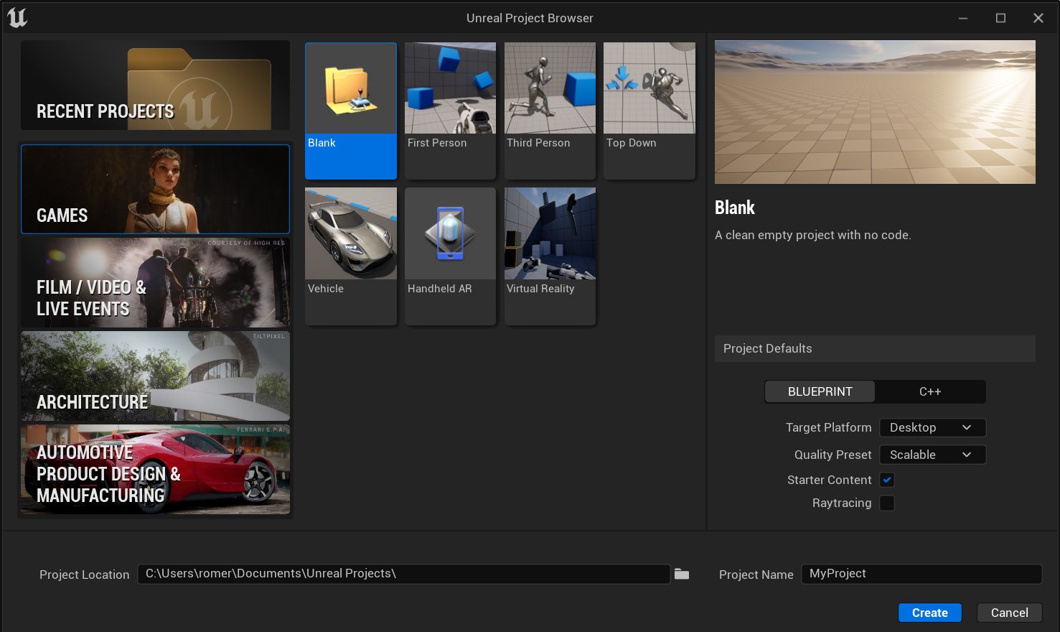1060x632 pixels.
Task: Click the Project Name input field
Action: [x=921, y=574]
